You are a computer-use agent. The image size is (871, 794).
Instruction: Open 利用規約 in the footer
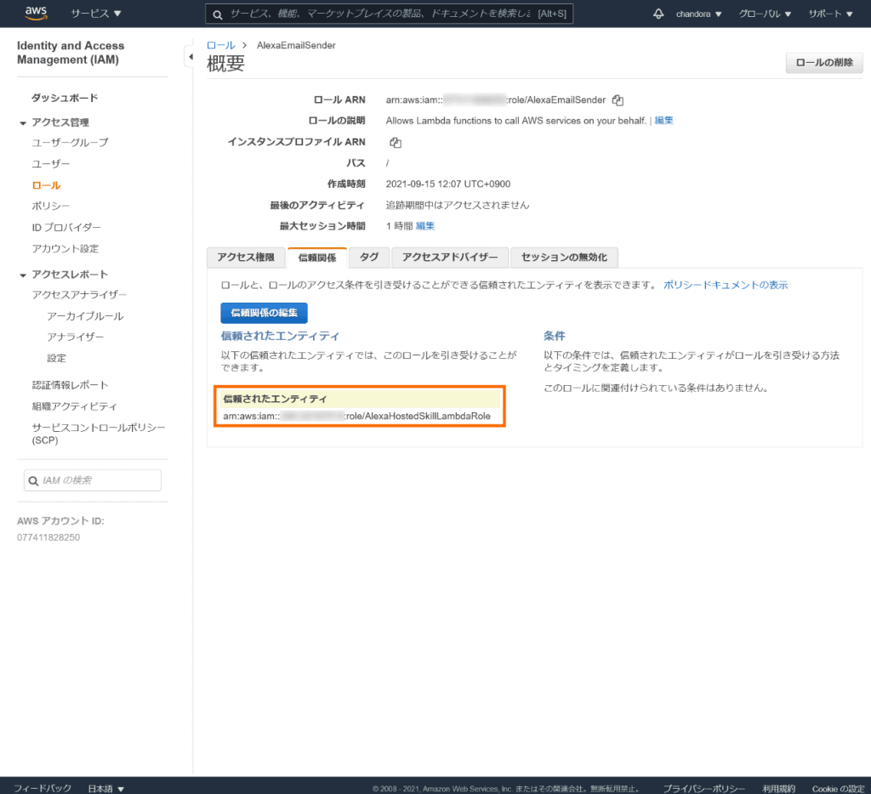tap(779, 789)
